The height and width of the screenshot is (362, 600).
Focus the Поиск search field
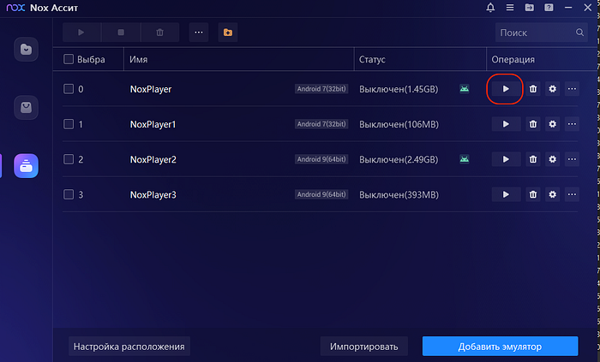[x=541, y=33]
